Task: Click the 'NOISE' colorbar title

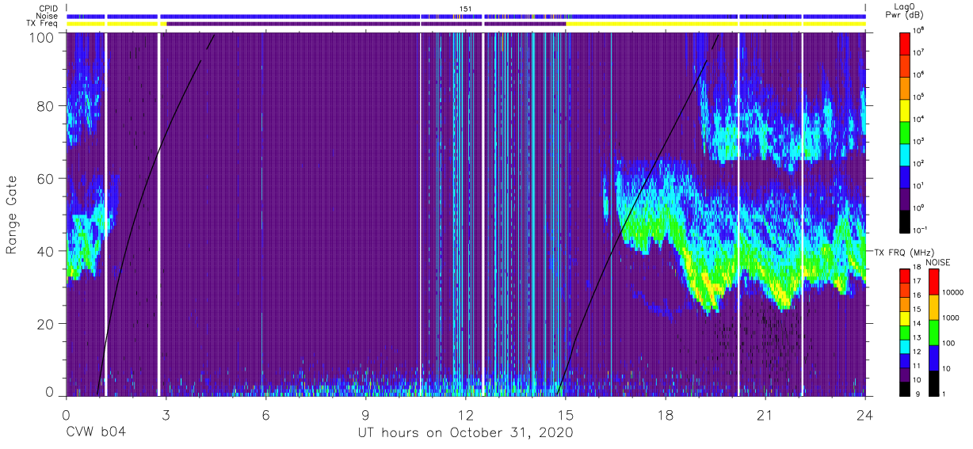Action: tap(937, 261)
